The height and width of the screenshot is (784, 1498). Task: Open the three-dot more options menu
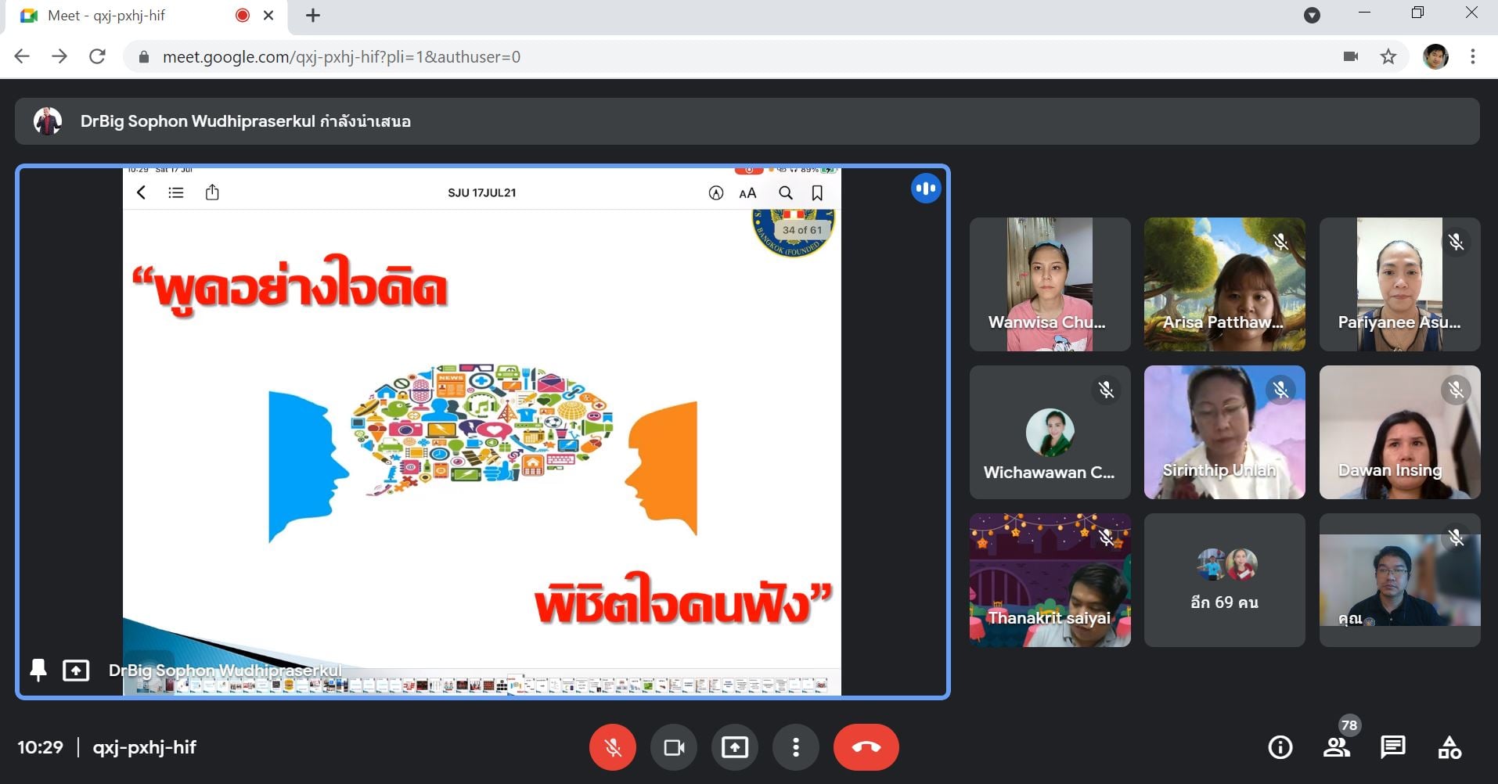[x=795, y=747]
